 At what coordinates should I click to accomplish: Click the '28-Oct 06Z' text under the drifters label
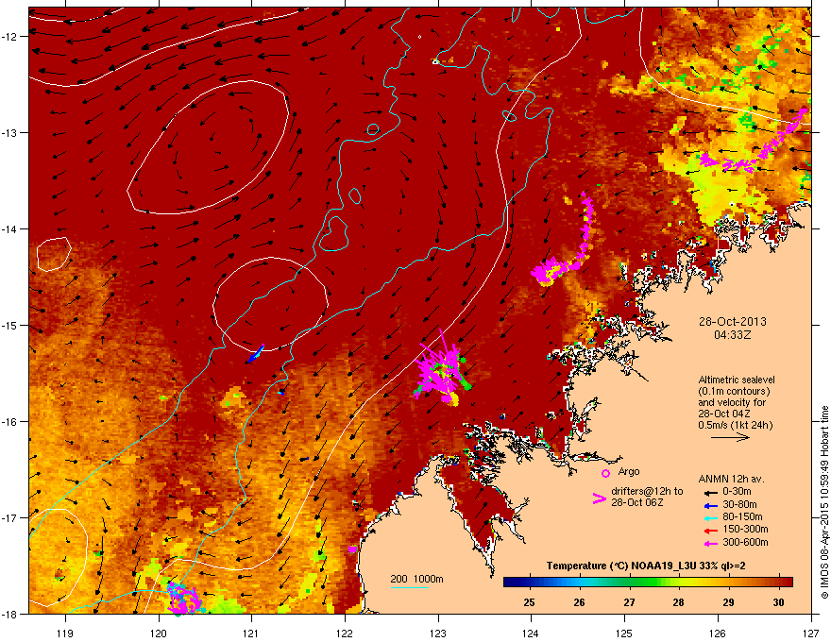pos(637,502)
